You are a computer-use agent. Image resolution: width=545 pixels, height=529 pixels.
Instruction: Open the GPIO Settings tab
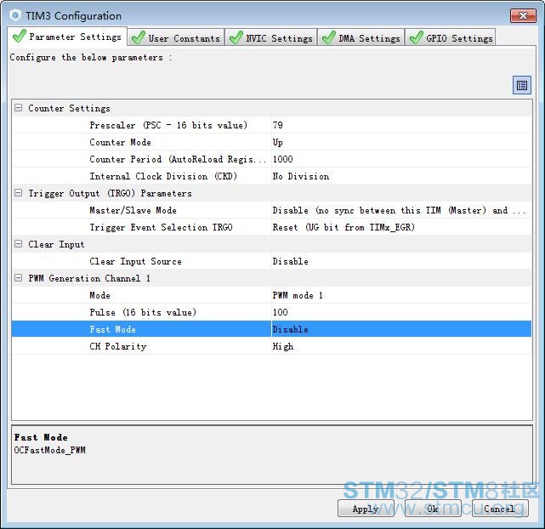[x=451, y=38]
